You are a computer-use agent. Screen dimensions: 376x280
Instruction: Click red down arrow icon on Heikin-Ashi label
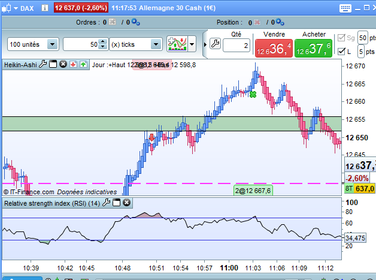[74, 64]
